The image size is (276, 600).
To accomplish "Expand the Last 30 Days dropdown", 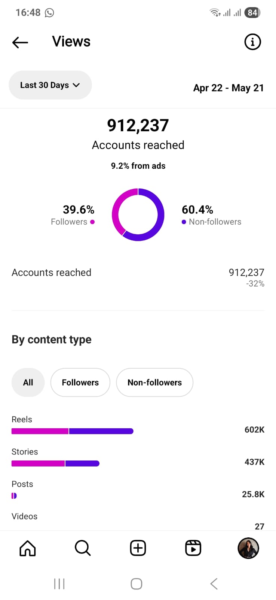I will pos(50,85).
